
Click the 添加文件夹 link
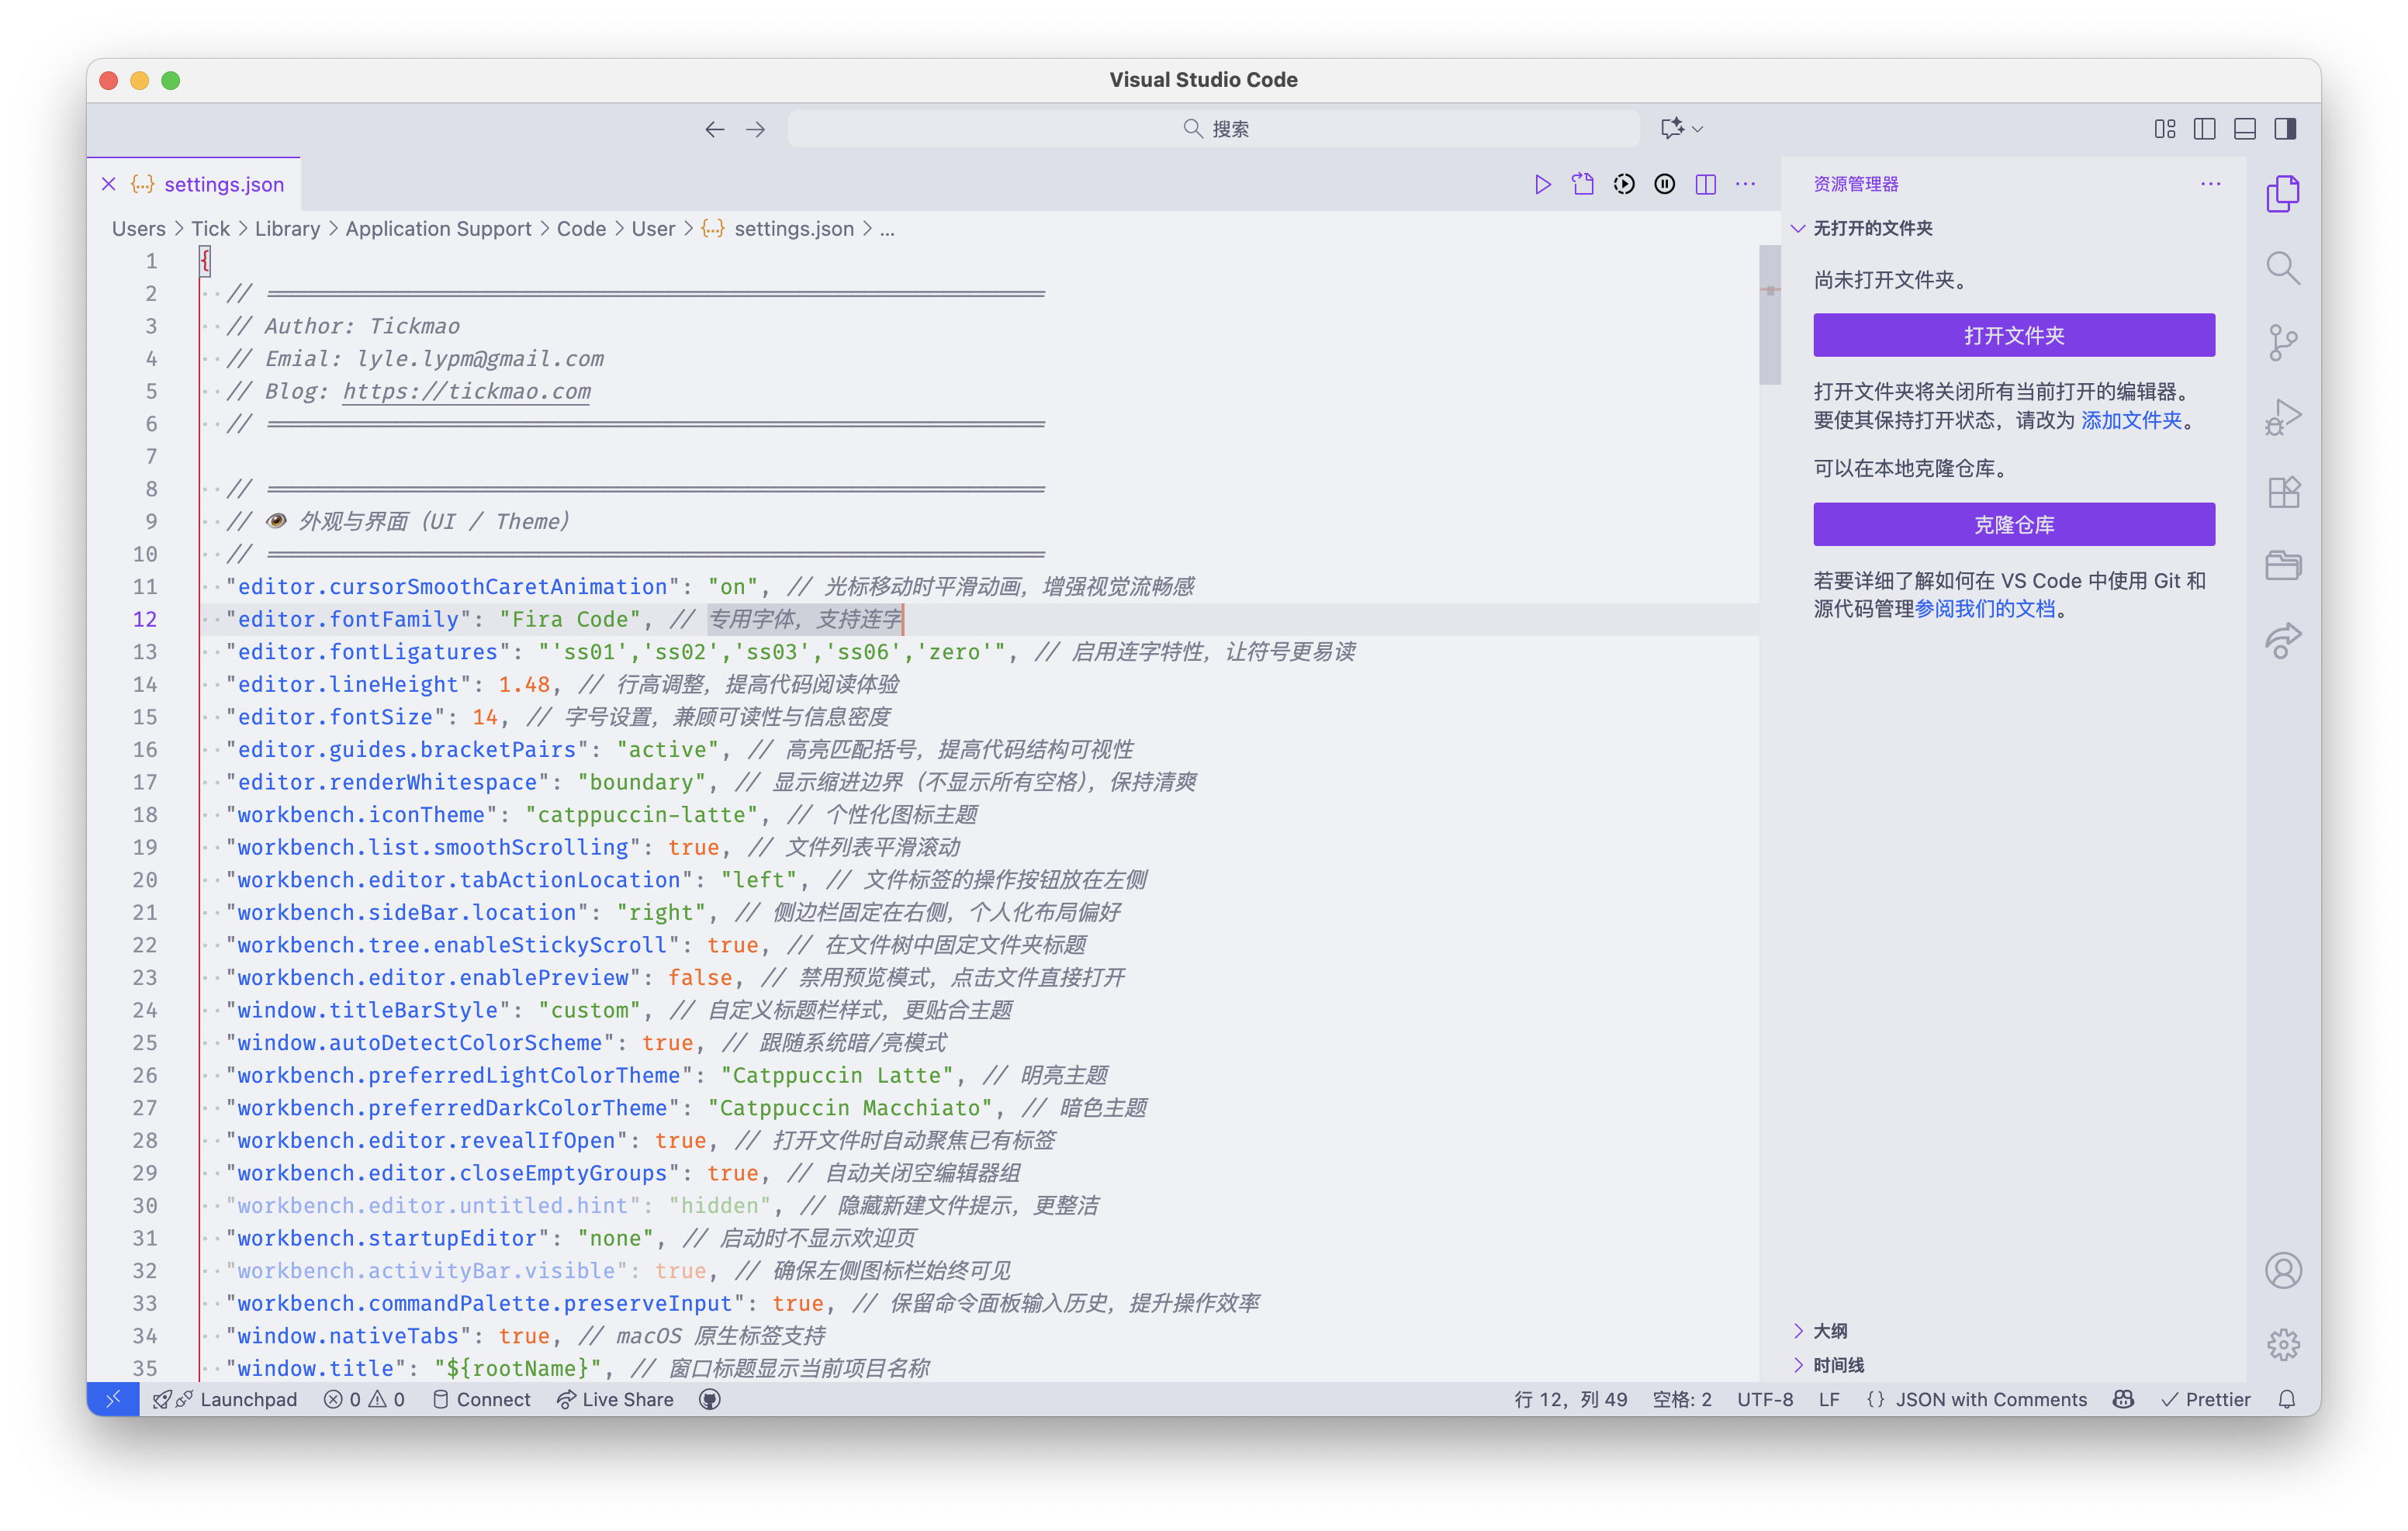pyautogui.click(x=2131, y=420)
